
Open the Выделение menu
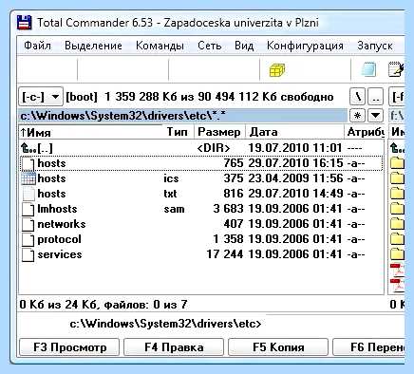click(x=93, y=46)
